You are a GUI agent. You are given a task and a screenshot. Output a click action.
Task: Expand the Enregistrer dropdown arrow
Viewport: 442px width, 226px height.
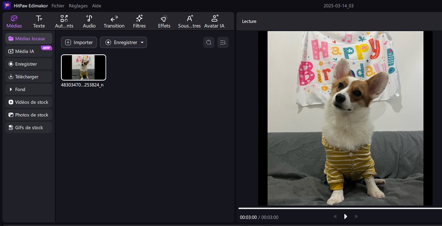pos(142,43)
